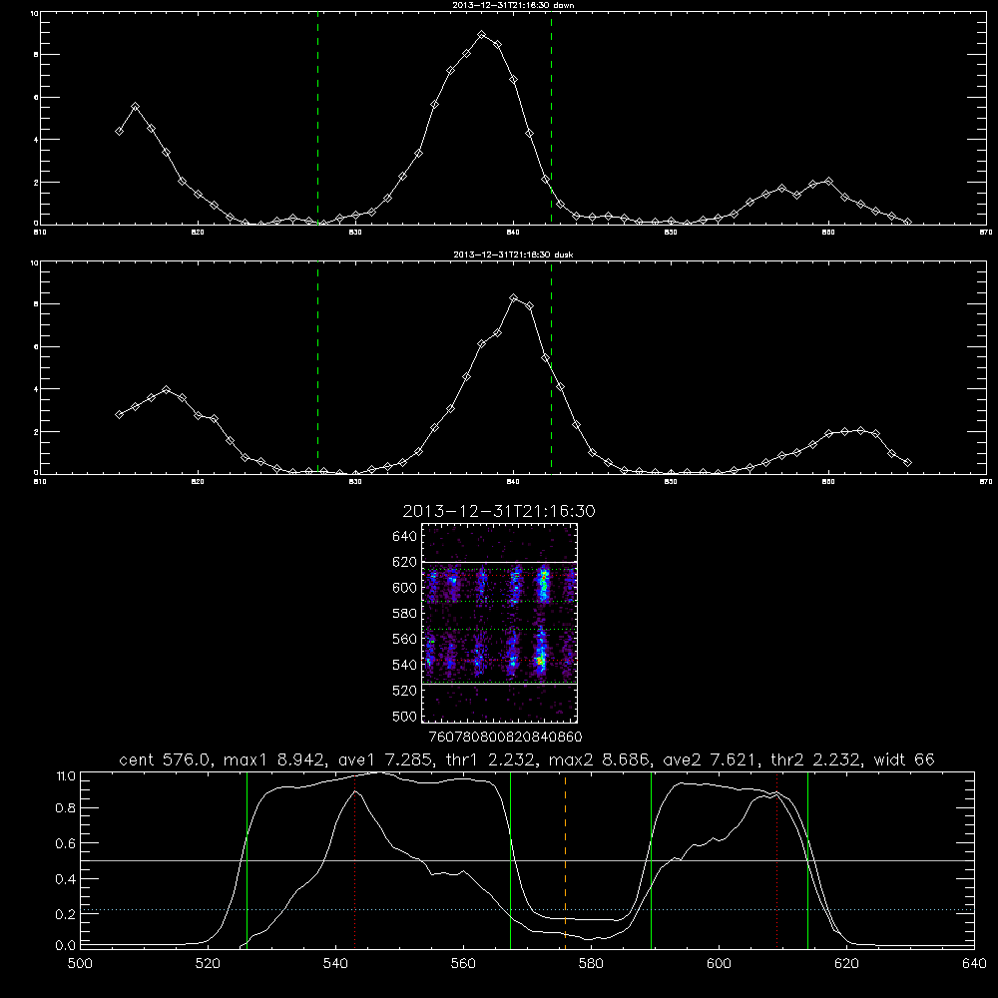Click the left green dashed line in dawn plot

317,121
